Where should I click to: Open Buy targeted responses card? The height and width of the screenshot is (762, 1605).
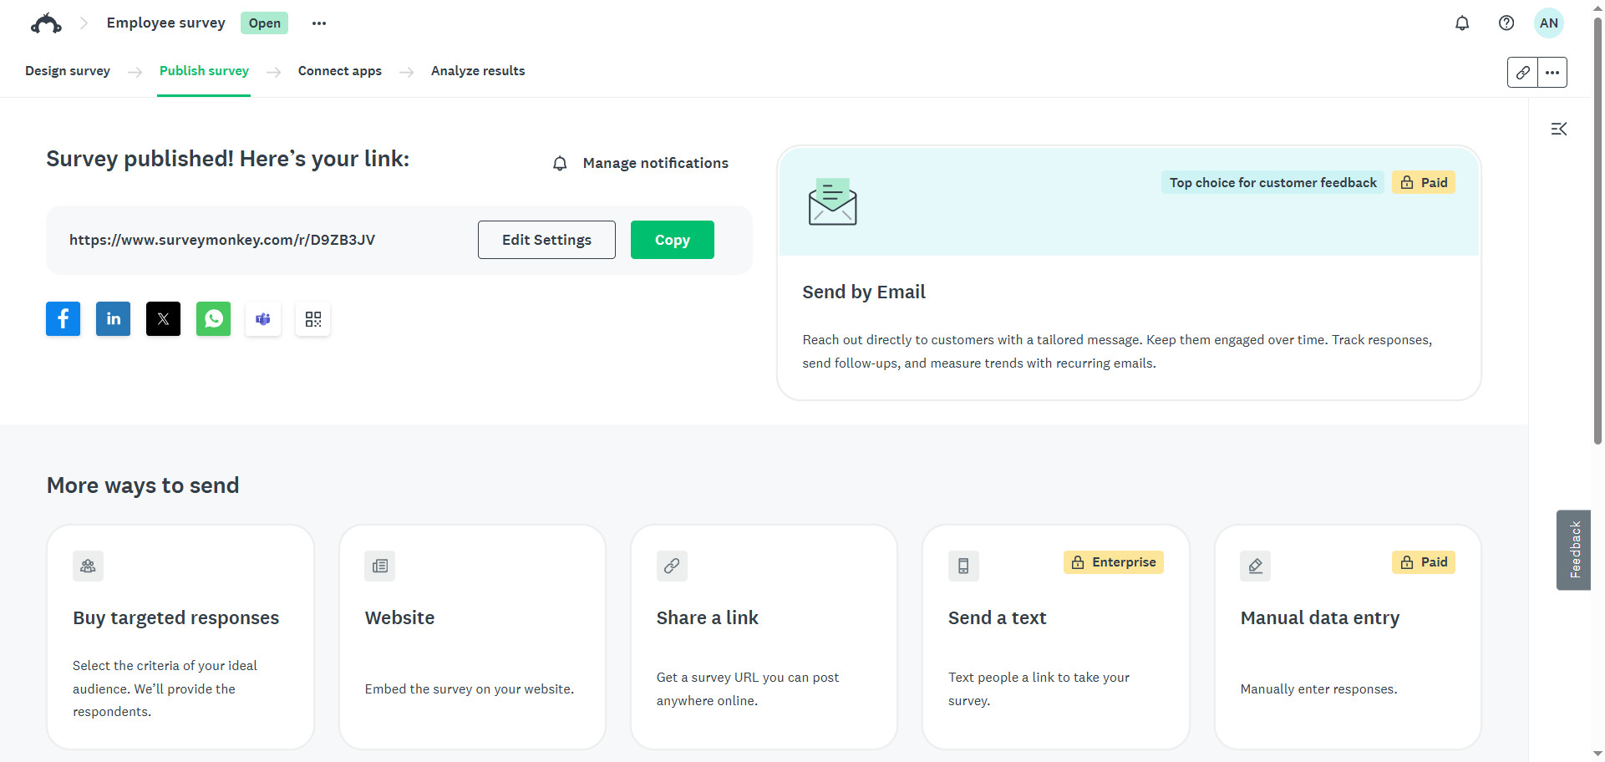coord(180,637)
